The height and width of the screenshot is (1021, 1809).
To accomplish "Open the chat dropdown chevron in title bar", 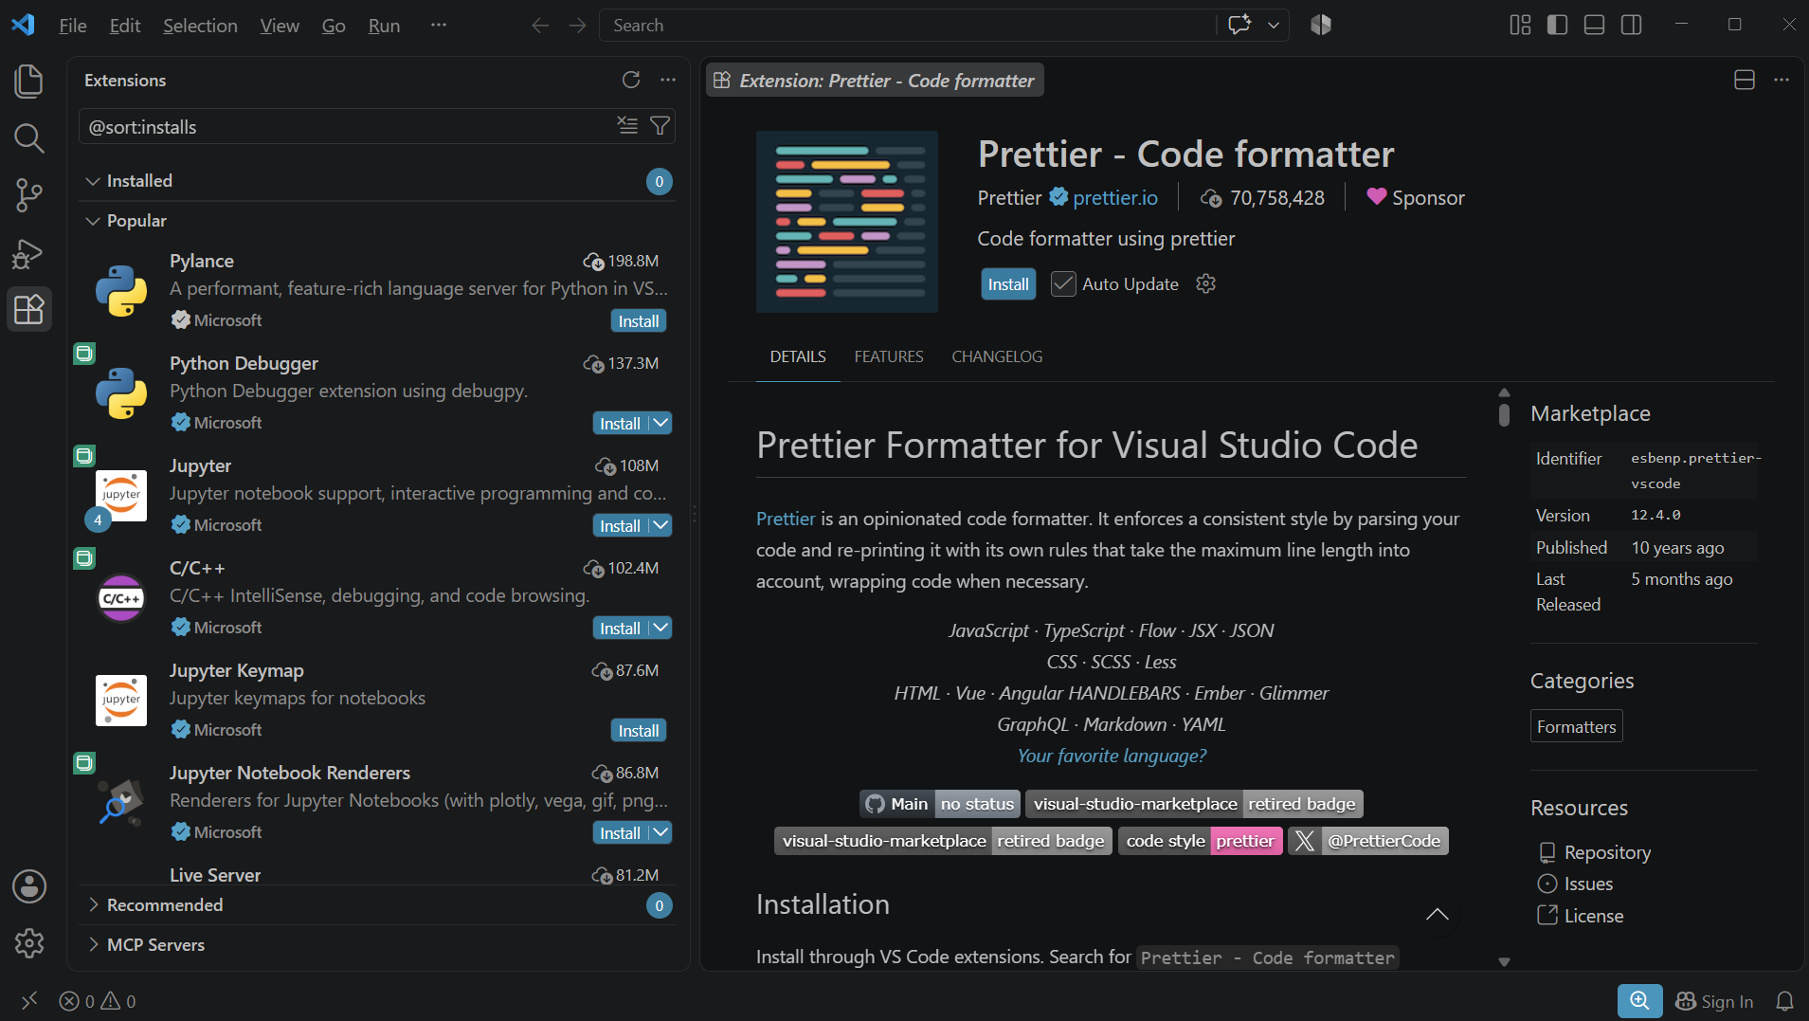I will pos(1274,26).
